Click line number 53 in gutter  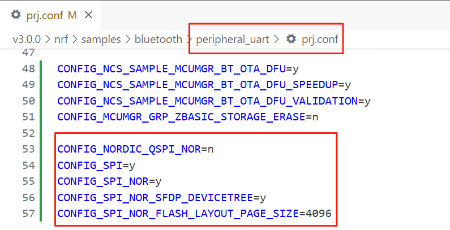28,149
